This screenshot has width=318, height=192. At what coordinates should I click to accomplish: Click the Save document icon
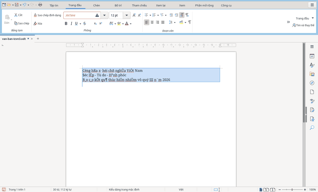17,5
